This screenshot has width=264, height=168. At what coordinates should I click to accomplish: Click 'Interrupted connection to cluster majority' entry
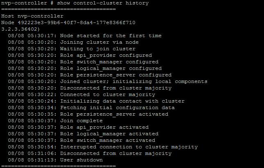point(103,147)
